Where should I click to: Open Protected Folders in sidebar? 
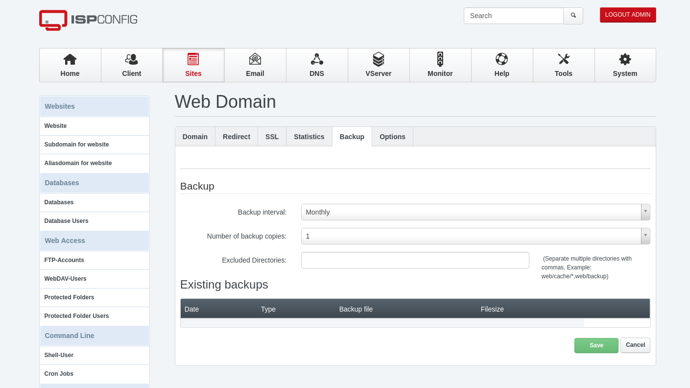pos(95,297)
